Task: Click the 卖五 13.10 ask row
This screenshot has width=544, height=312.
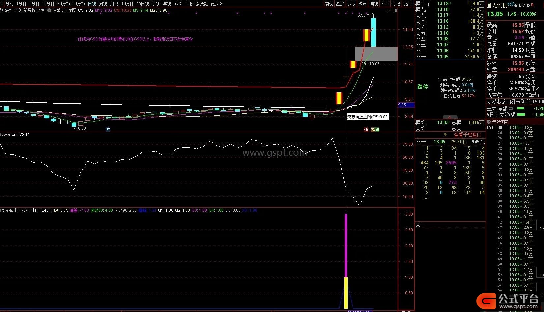Action: pyautogui.click(x=450, y=33)
